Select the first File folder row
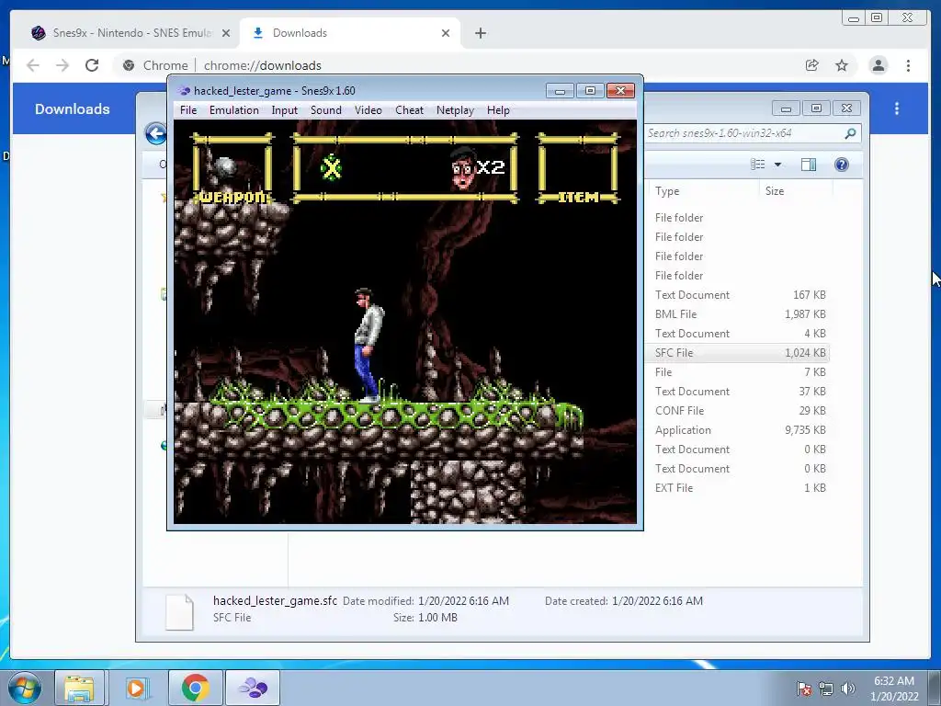The height and width of the screenshot is (706, 941). tap(737, 217)
